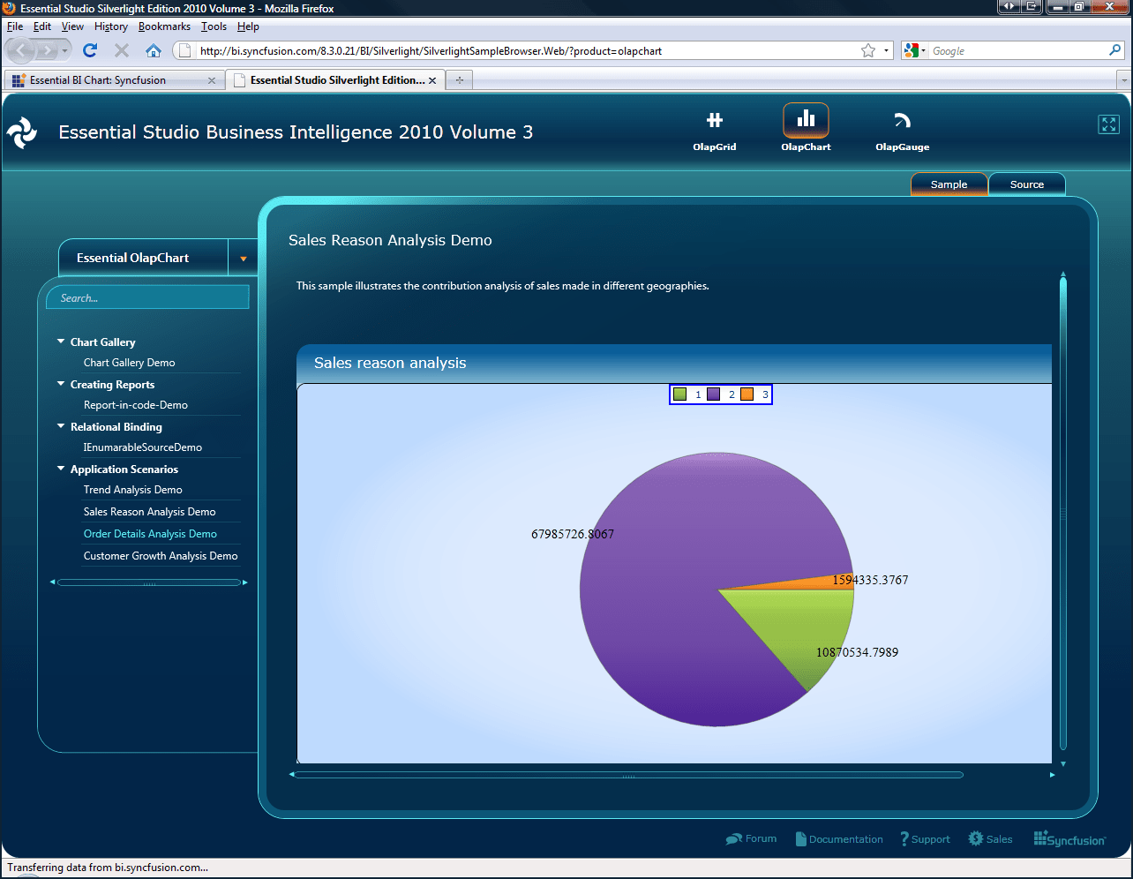This screenshot has height=879, width=1133.
Task: Collapse the Chart Gallery group
Action: [60, 342]
